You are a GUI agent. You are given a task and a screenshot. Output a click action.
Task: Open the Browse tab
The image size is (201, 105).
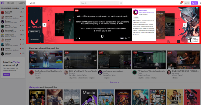[x=11, y=3]
